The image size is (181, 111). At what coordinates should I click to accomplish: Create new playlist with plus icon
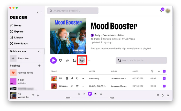point(39,66)
